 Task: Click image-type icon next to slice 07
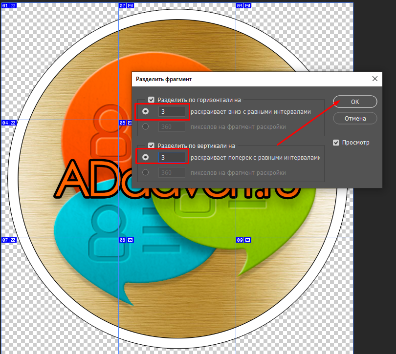[x=13, y=240]
